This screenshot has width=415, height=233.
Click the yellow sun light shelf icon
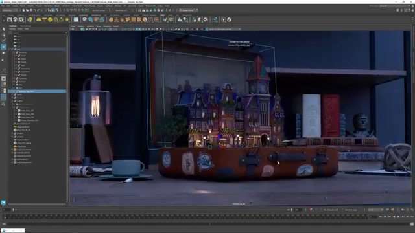click(67, 19)
